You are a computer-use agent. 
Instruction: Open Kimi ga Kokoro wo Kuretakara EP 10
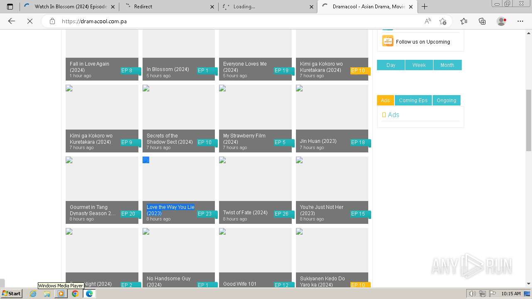point(321,67)
